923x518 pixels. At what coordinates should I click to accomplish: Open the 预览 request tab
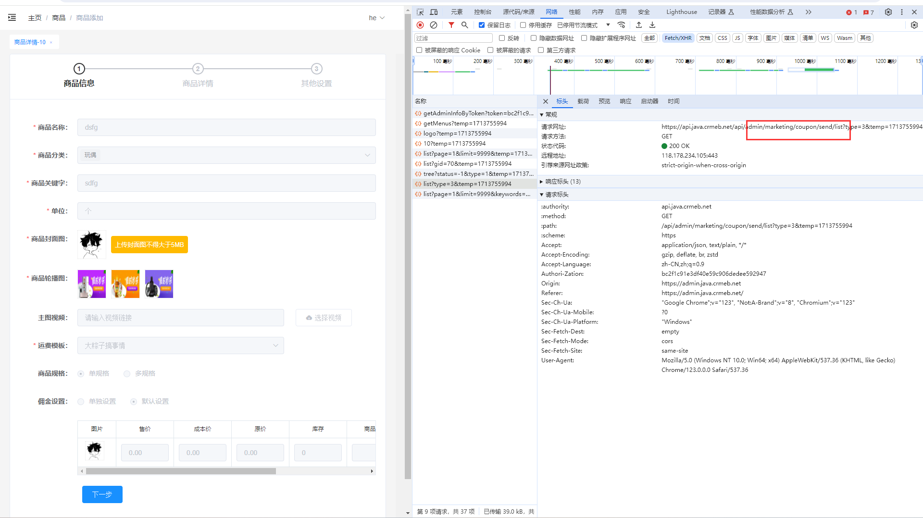(604, 101)
